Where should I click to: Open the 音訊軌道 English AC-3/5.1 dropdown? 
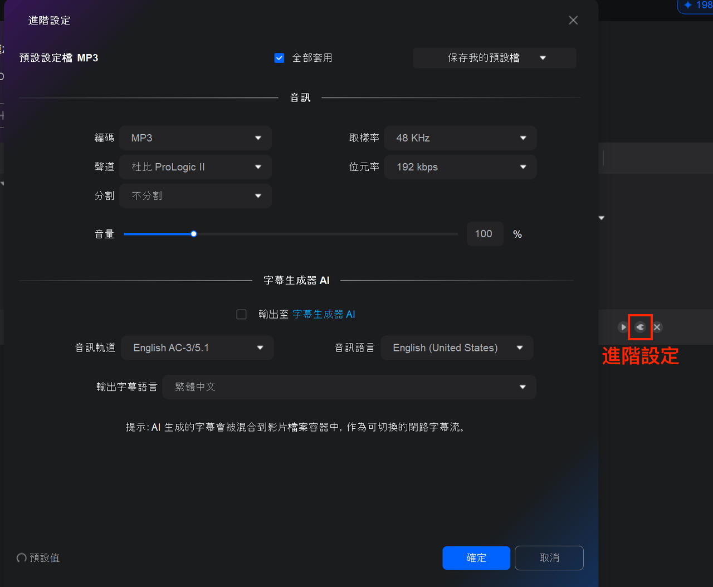coord(198,348)
